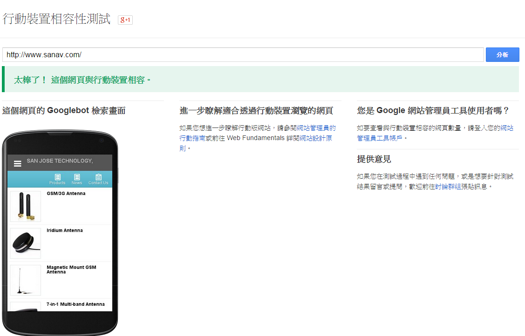Select the Iridium Antenna product thumbnail

pos(25,243)
